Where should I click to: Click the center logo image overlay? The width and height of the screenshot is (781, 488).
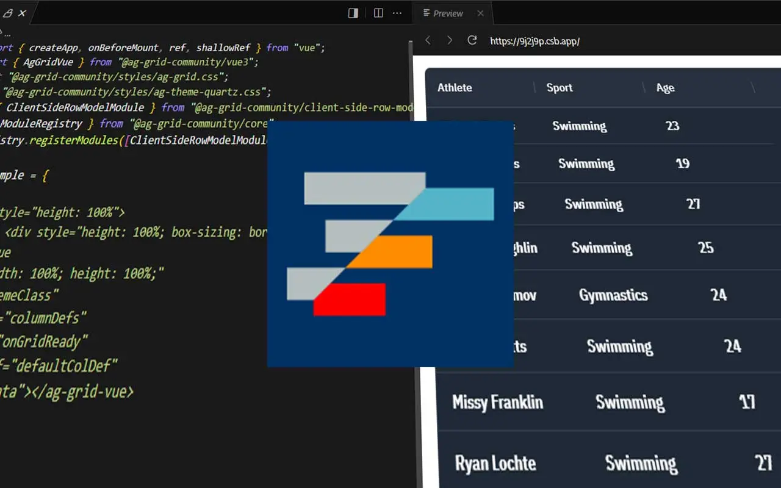click(x=390, y=244)
